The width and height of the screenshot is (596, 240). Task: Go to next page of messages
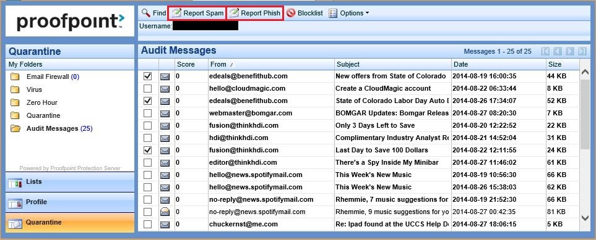point(569,51)
